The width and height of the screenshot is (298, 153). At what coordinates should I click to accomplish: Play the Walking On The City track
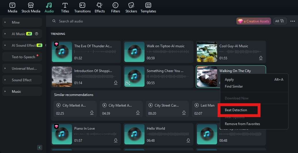207,77
